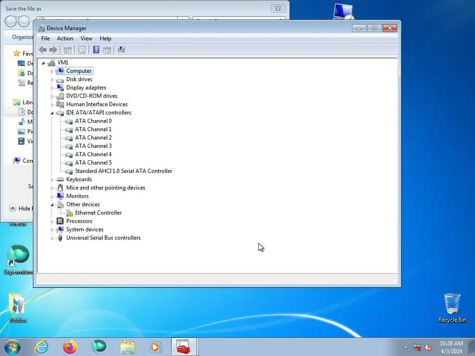
Task: Select the Other devices label
Action: tap(83, 204)
